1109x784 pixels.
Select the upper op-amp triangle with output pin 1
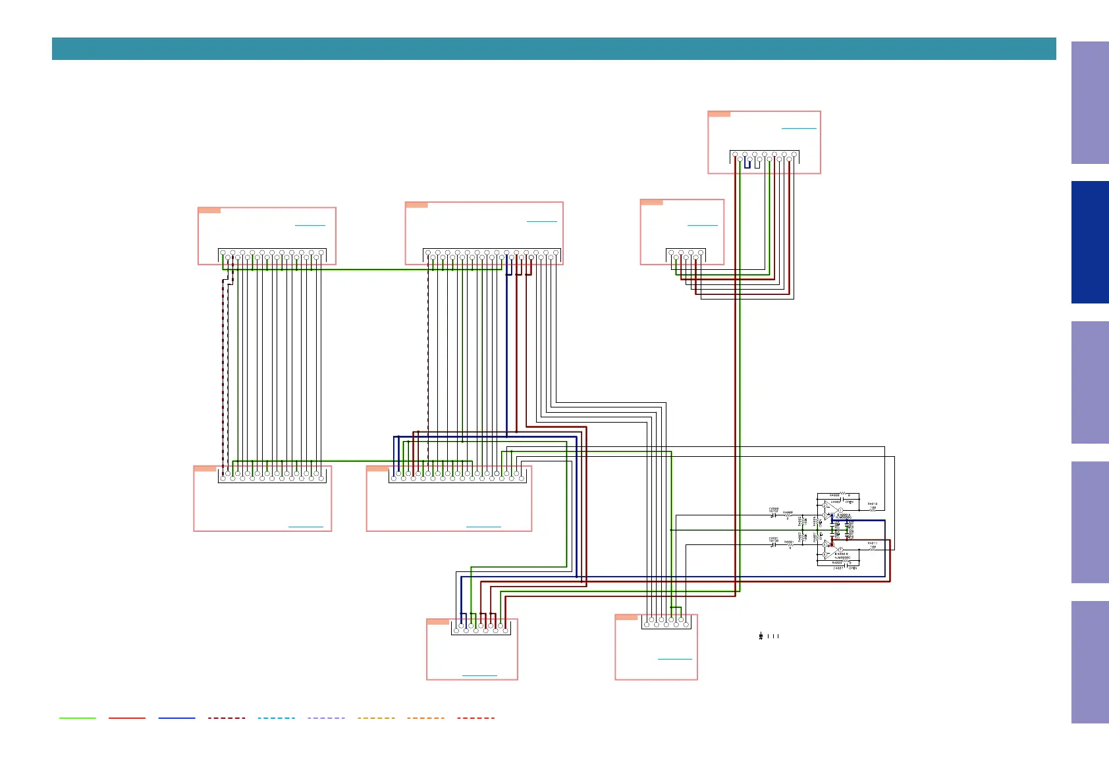pos(831,510)
